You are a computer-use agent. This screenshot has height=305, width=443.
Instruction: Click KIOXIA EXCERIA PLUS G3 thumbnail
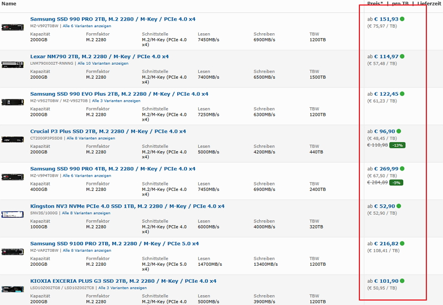coord(13,289)
